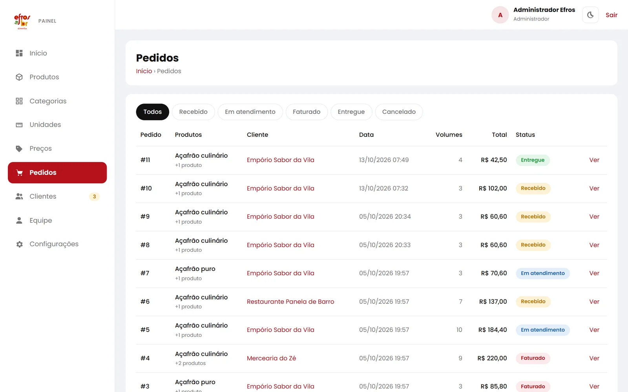Click the date 13/10/2026 07:49
The image size is (628, 392).
pos(384,160)
